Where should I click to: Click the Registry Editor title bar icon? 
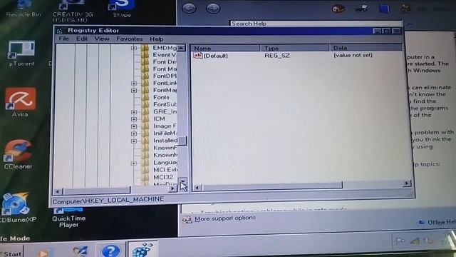[x=60, y=31]
